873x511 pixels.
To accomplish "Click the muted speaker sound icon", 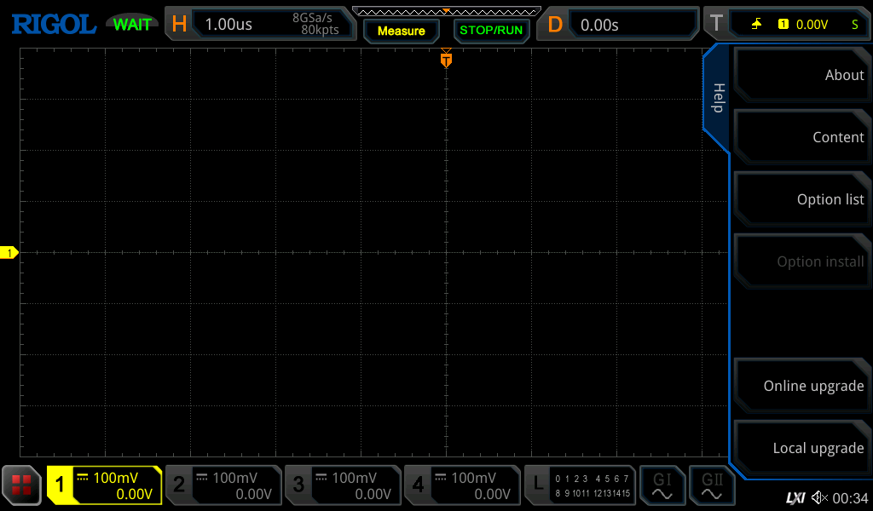I will click(x=819, y=497).
